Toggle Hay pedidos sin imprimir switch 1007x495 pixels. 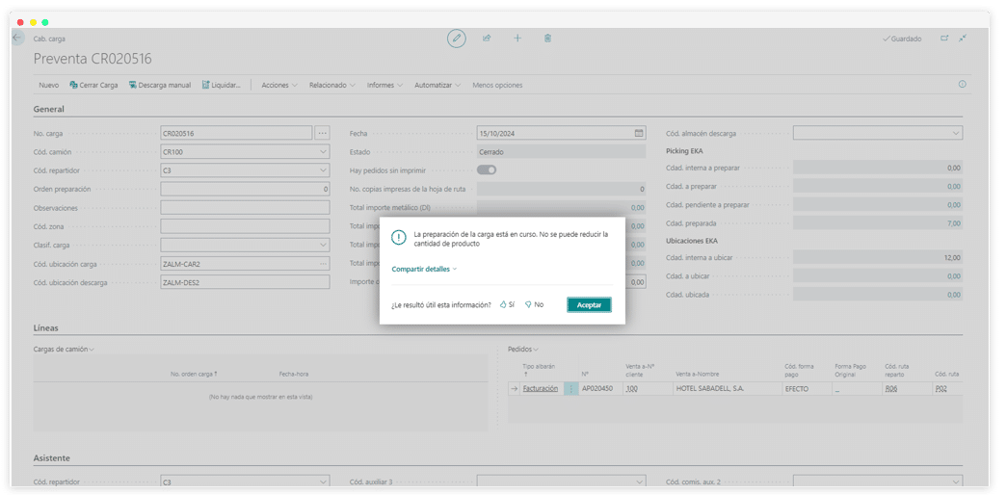pyautogui.click(x=487, y=170)
